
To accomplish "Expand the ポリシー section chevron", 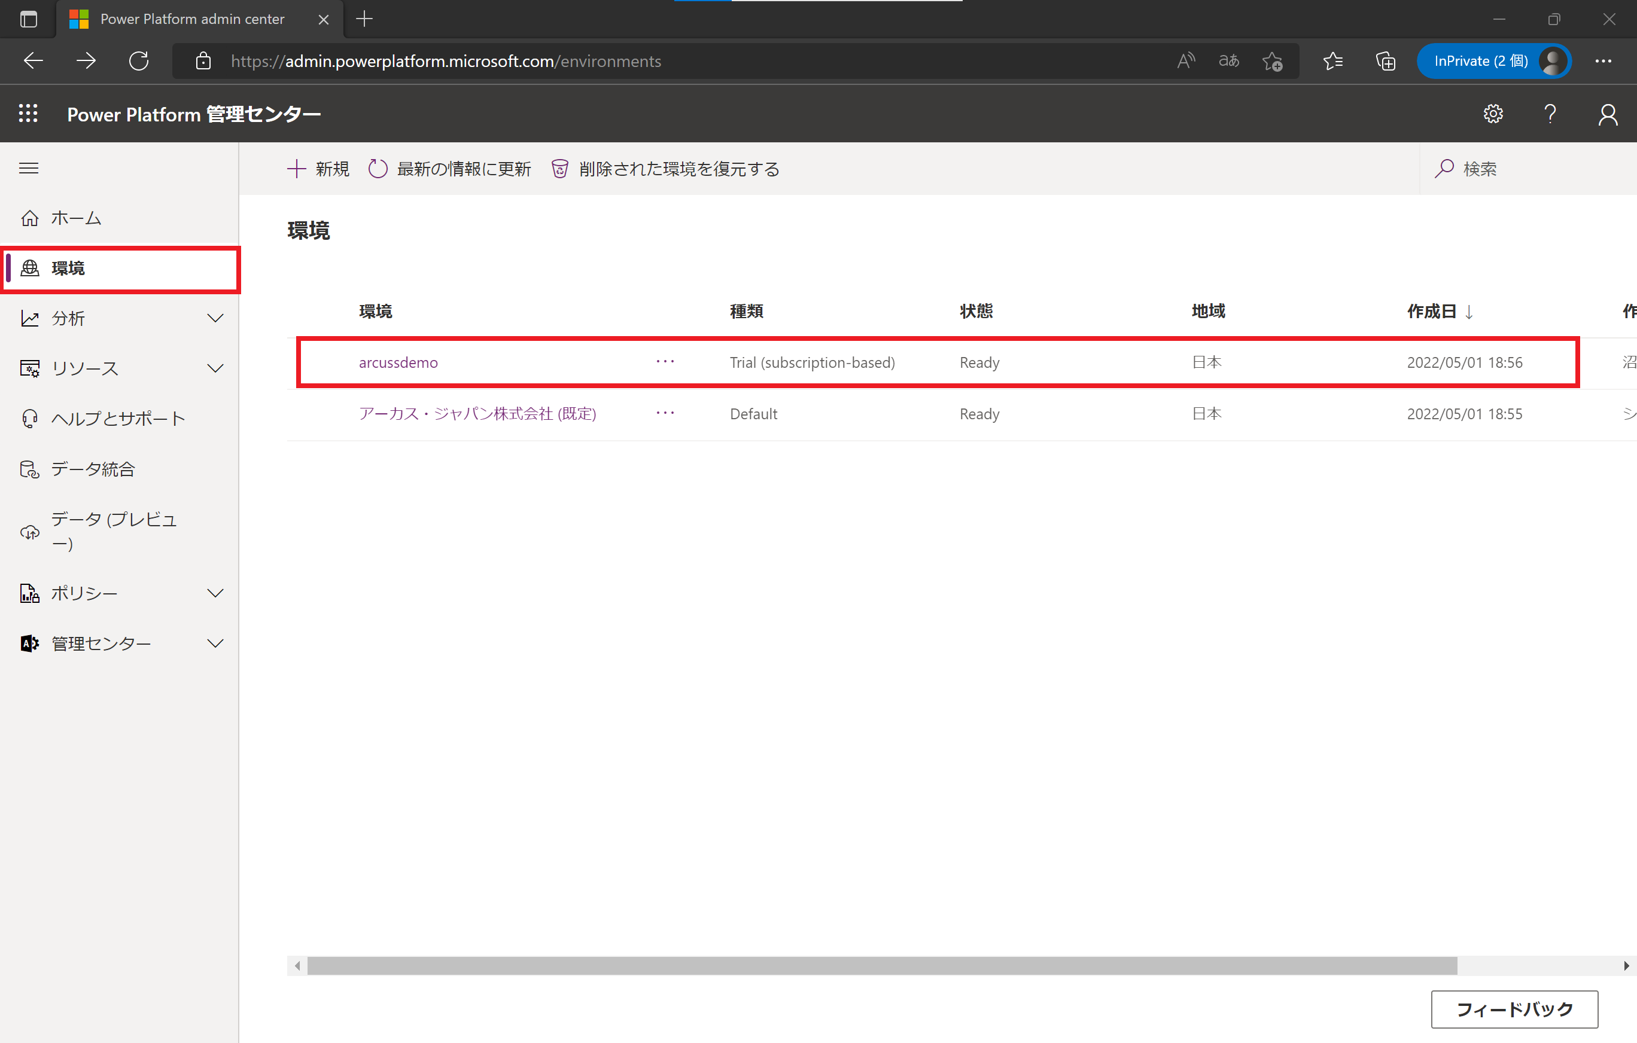I will (x=215, y=593).
